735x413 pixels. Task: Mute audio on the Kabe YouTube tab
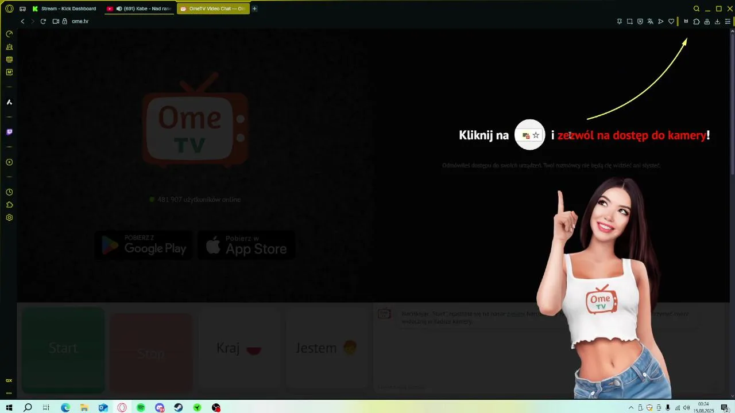pos(119,9)
